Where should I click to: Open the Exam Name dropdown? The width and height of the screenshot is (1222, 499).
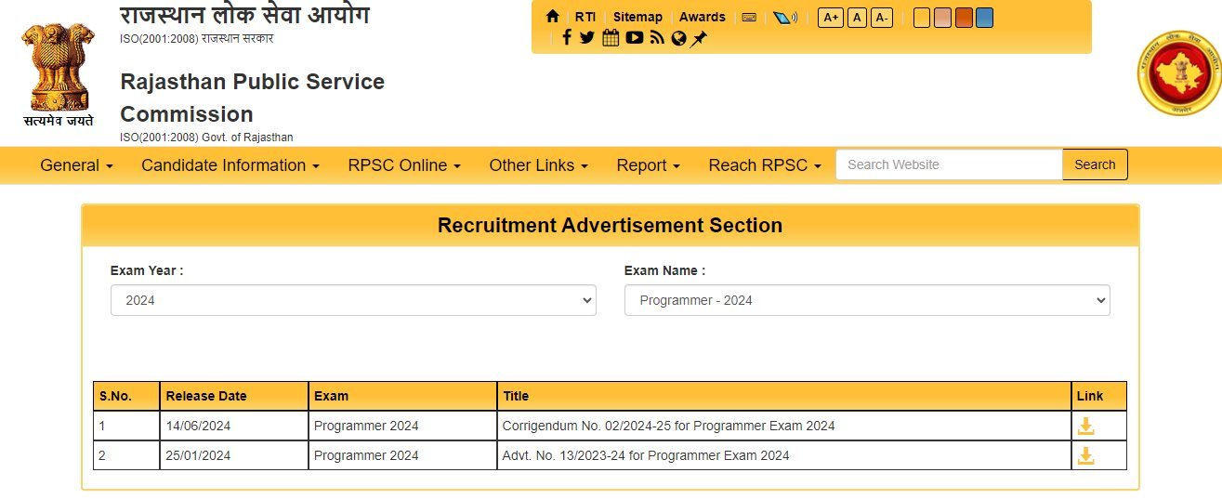pos(867,300)
